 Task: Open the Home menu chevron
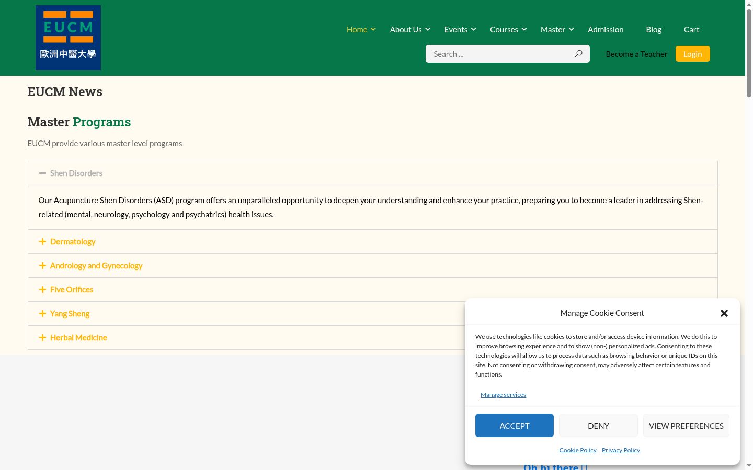point(373,29)
